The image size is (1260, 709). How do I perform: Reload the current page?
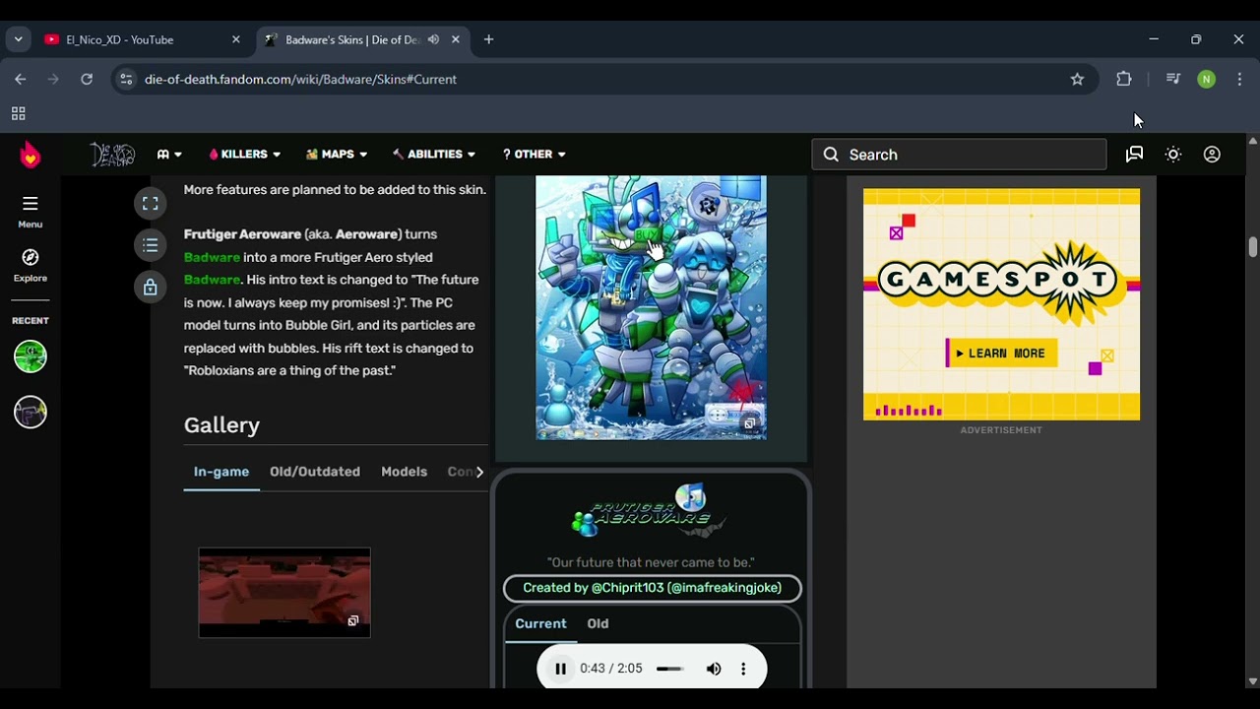87,79
